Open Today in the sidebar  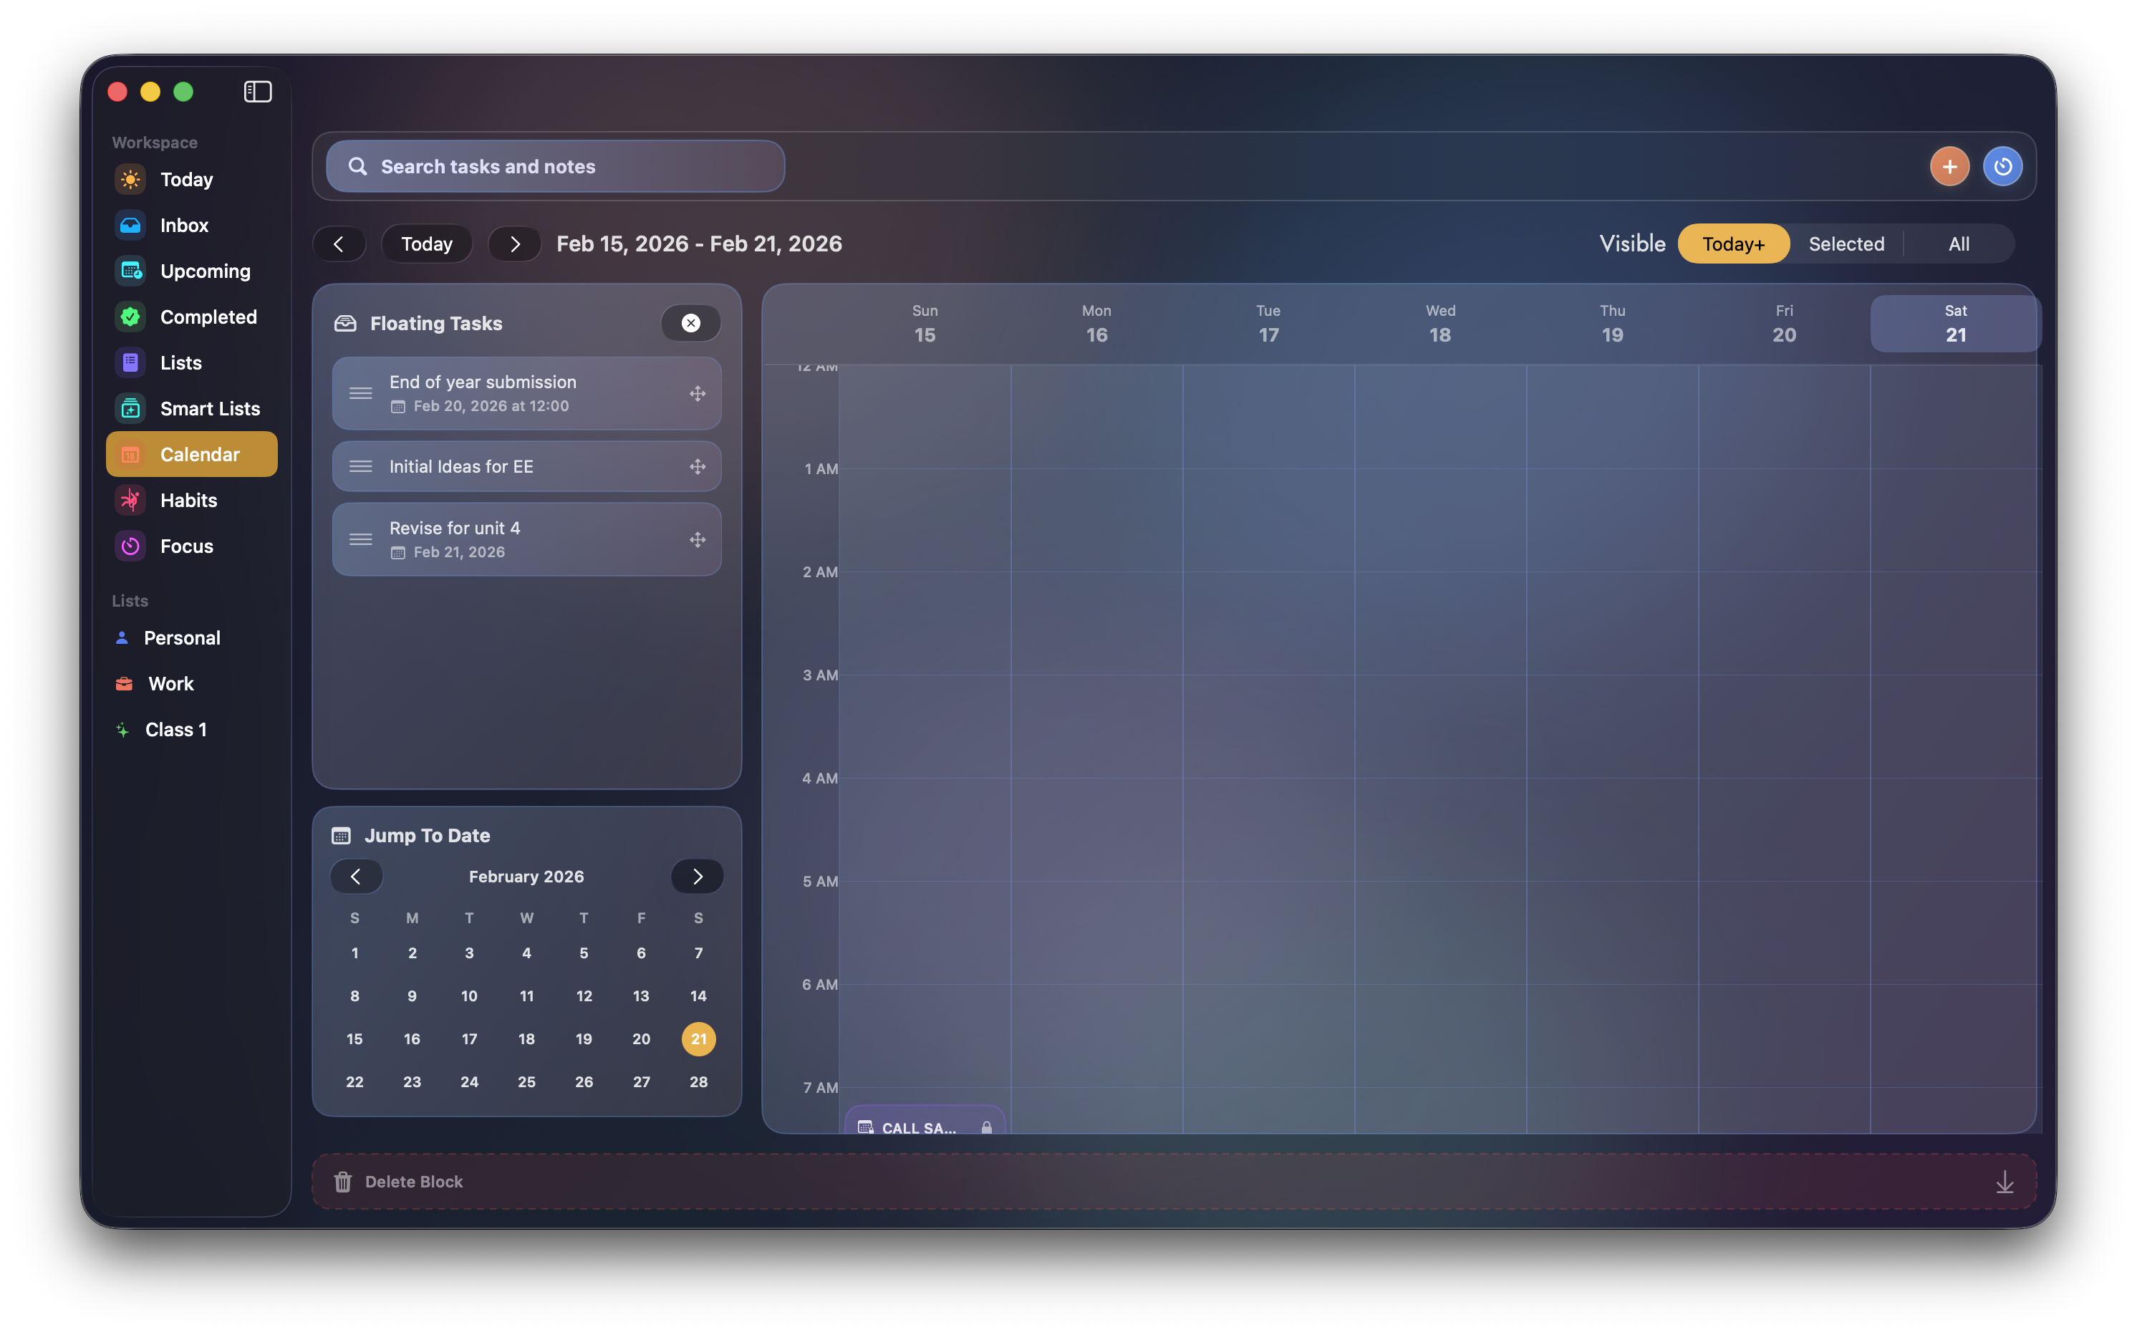click(191, 179)
